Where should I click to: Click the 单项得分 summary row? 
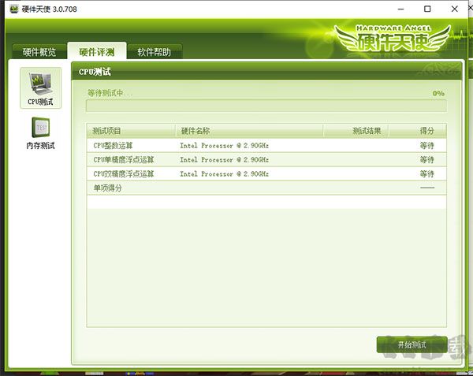pos(266,188)
